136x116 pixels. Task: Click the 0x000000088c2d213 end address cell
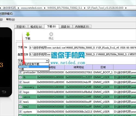click(x=79, y=112)
